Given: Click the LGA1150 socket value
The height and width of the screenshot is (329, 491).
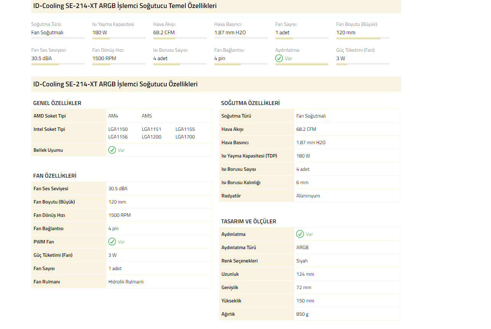Looking at the screenshot, I should coord(118,129).
